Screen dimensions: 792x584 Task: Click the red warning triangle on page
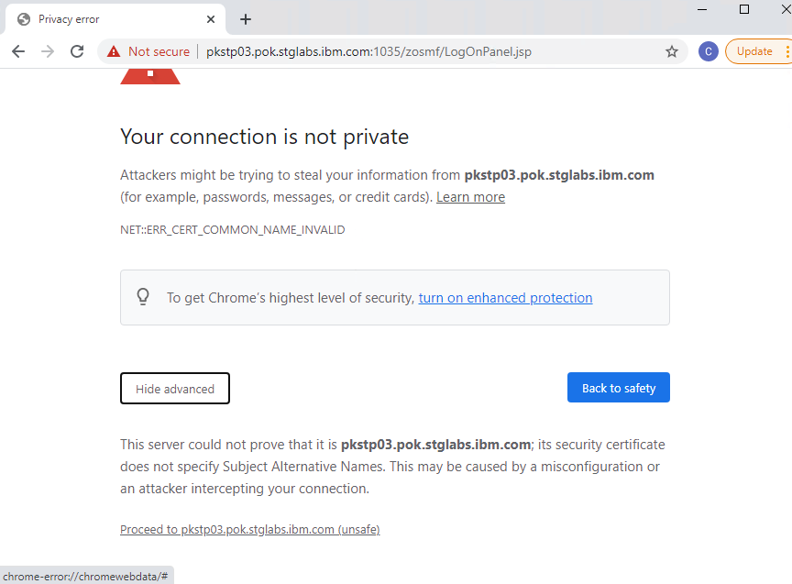[150, 77]
